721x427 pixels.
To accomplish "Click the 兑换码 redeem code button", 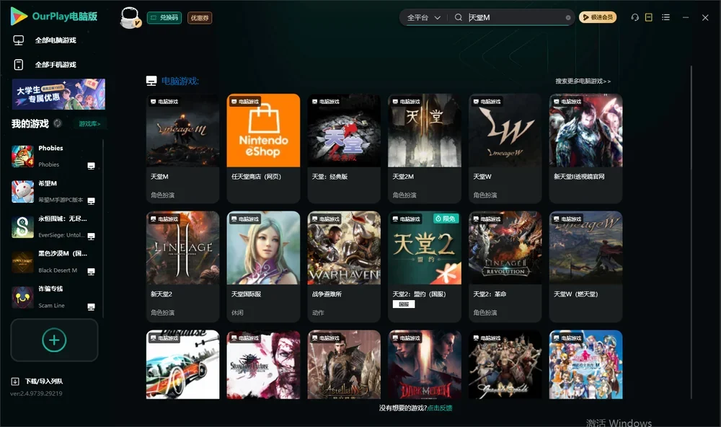I will click(164, 18).
